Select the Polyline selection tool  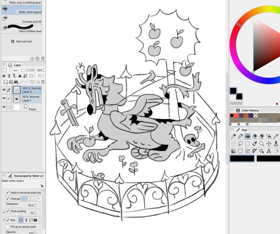coord(233,144)
